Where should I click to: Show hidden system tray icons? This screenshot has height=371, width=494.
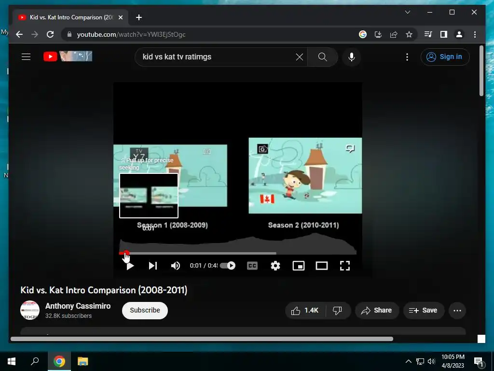click(408, 361)
